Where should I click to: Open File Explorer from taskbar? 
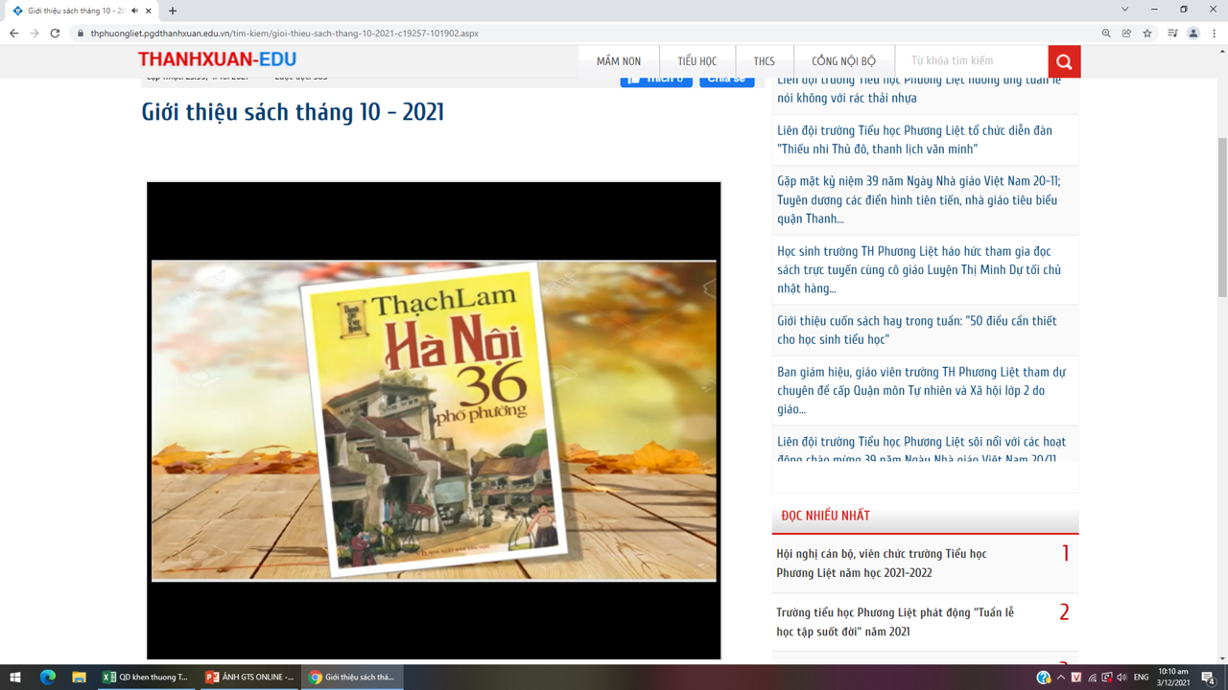[x=79, y=678]
